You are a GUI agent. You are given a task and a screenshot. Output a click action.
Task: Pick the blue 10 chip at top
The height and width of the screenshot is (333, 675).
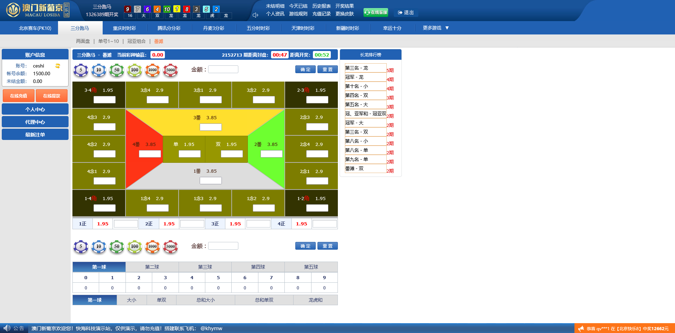click(99, 70)
